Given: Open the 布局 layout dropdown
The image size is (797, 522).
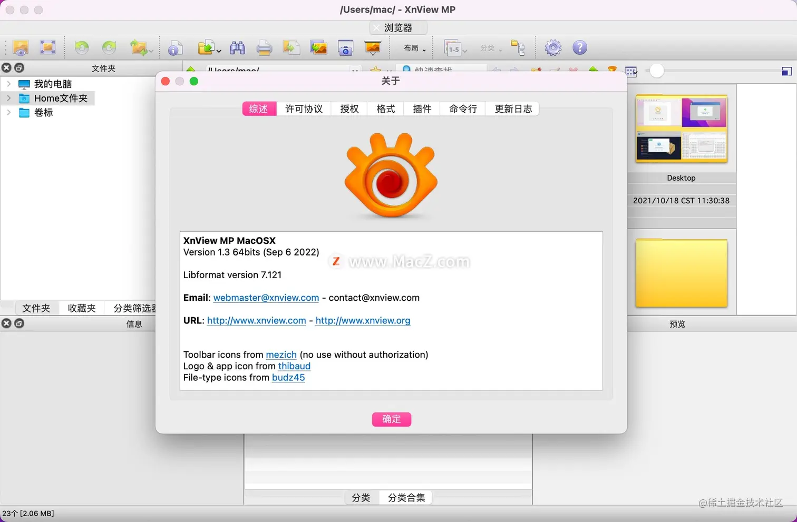Looking at the screenshot, I should click(415, 48).
